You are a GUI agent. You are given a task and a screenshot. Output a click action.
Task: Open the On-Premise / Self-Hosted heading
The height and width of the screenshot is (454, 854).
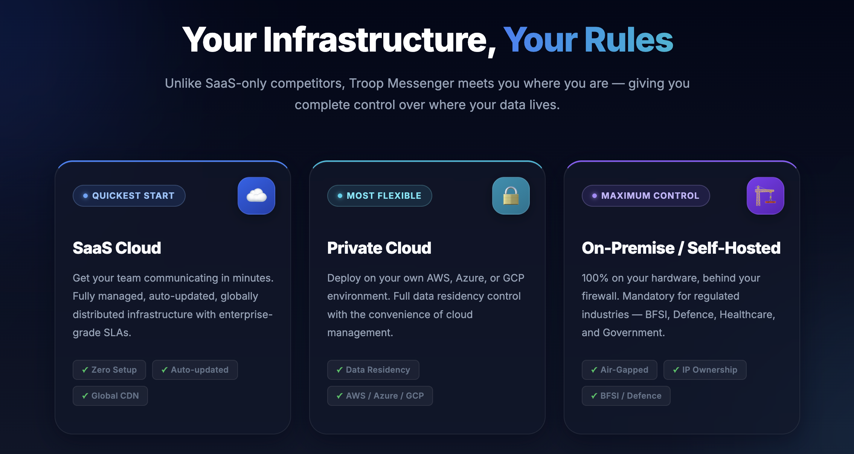[x=681, y=248]
